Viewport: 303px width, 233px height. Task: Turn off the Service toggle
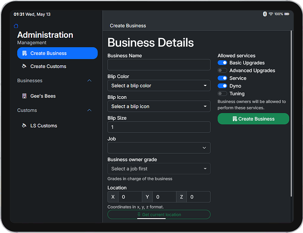tap(222, 78)
